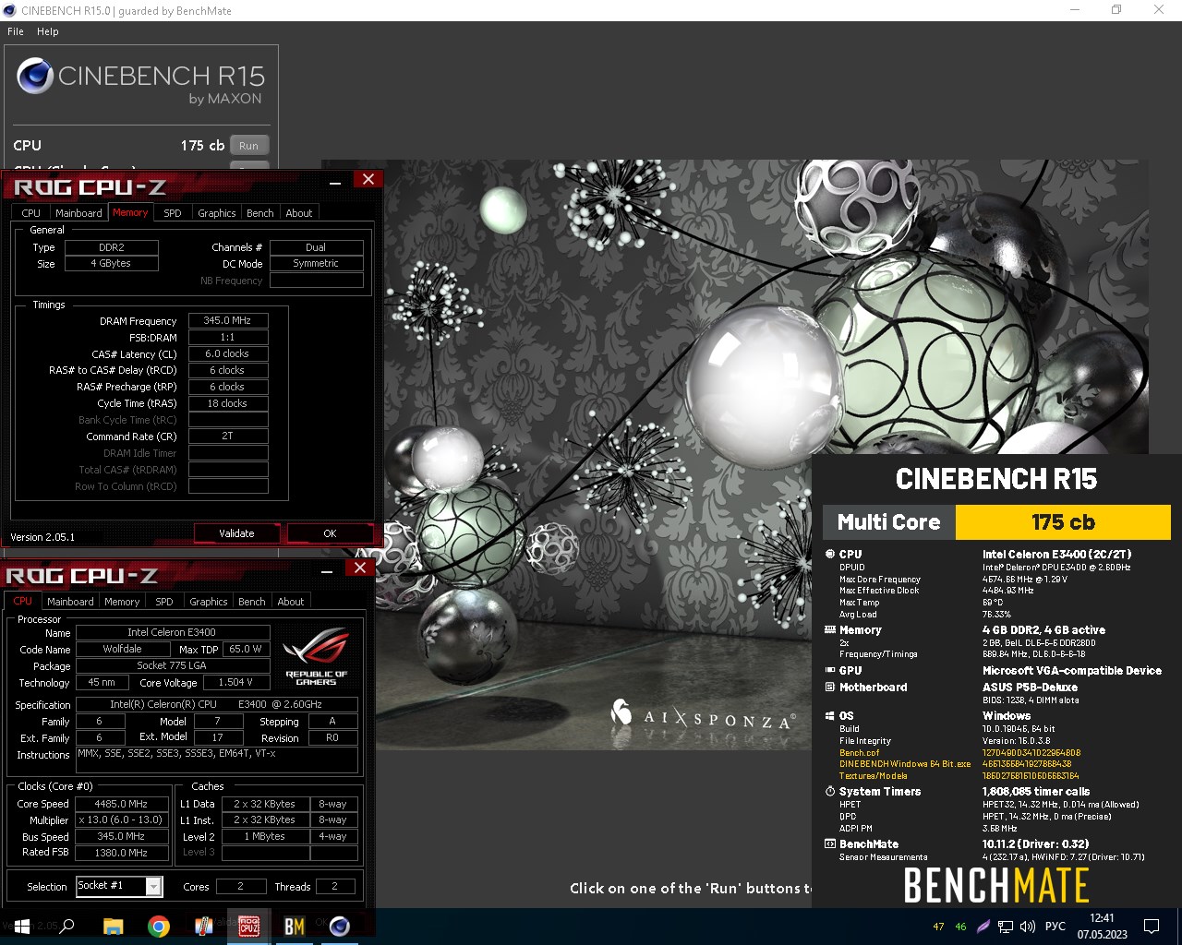Minimize the memory-timings CPU-Z window
The width and height of the screenshot is (1182, 945).
point(335,182)
